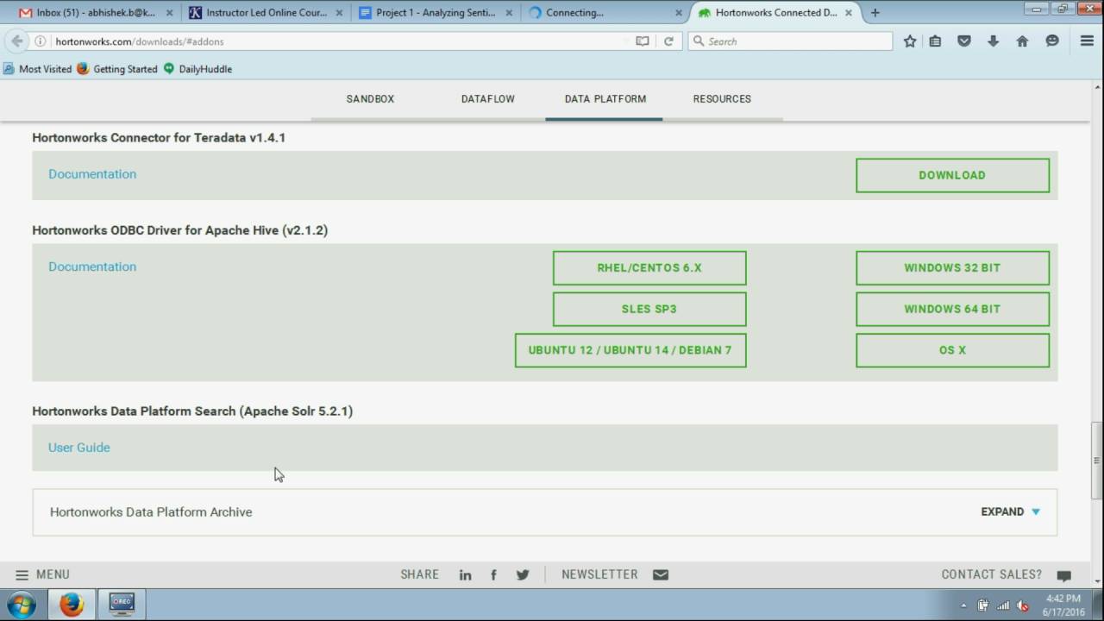Select the DATAFLOW navigation tab
The height and width of the screenshot is (621, 1104).
point(488,99)
